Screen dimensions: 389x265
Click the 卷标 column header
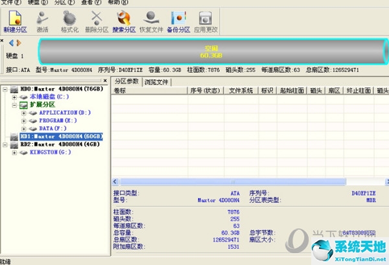coord(149,91)
